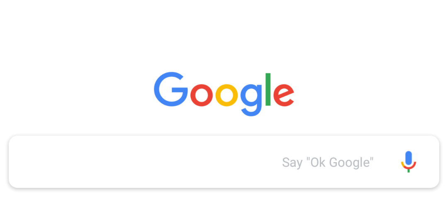Open the Google logo
This screenshot has height=224, width=448.
pyautogui.click(x=224, y=94)
